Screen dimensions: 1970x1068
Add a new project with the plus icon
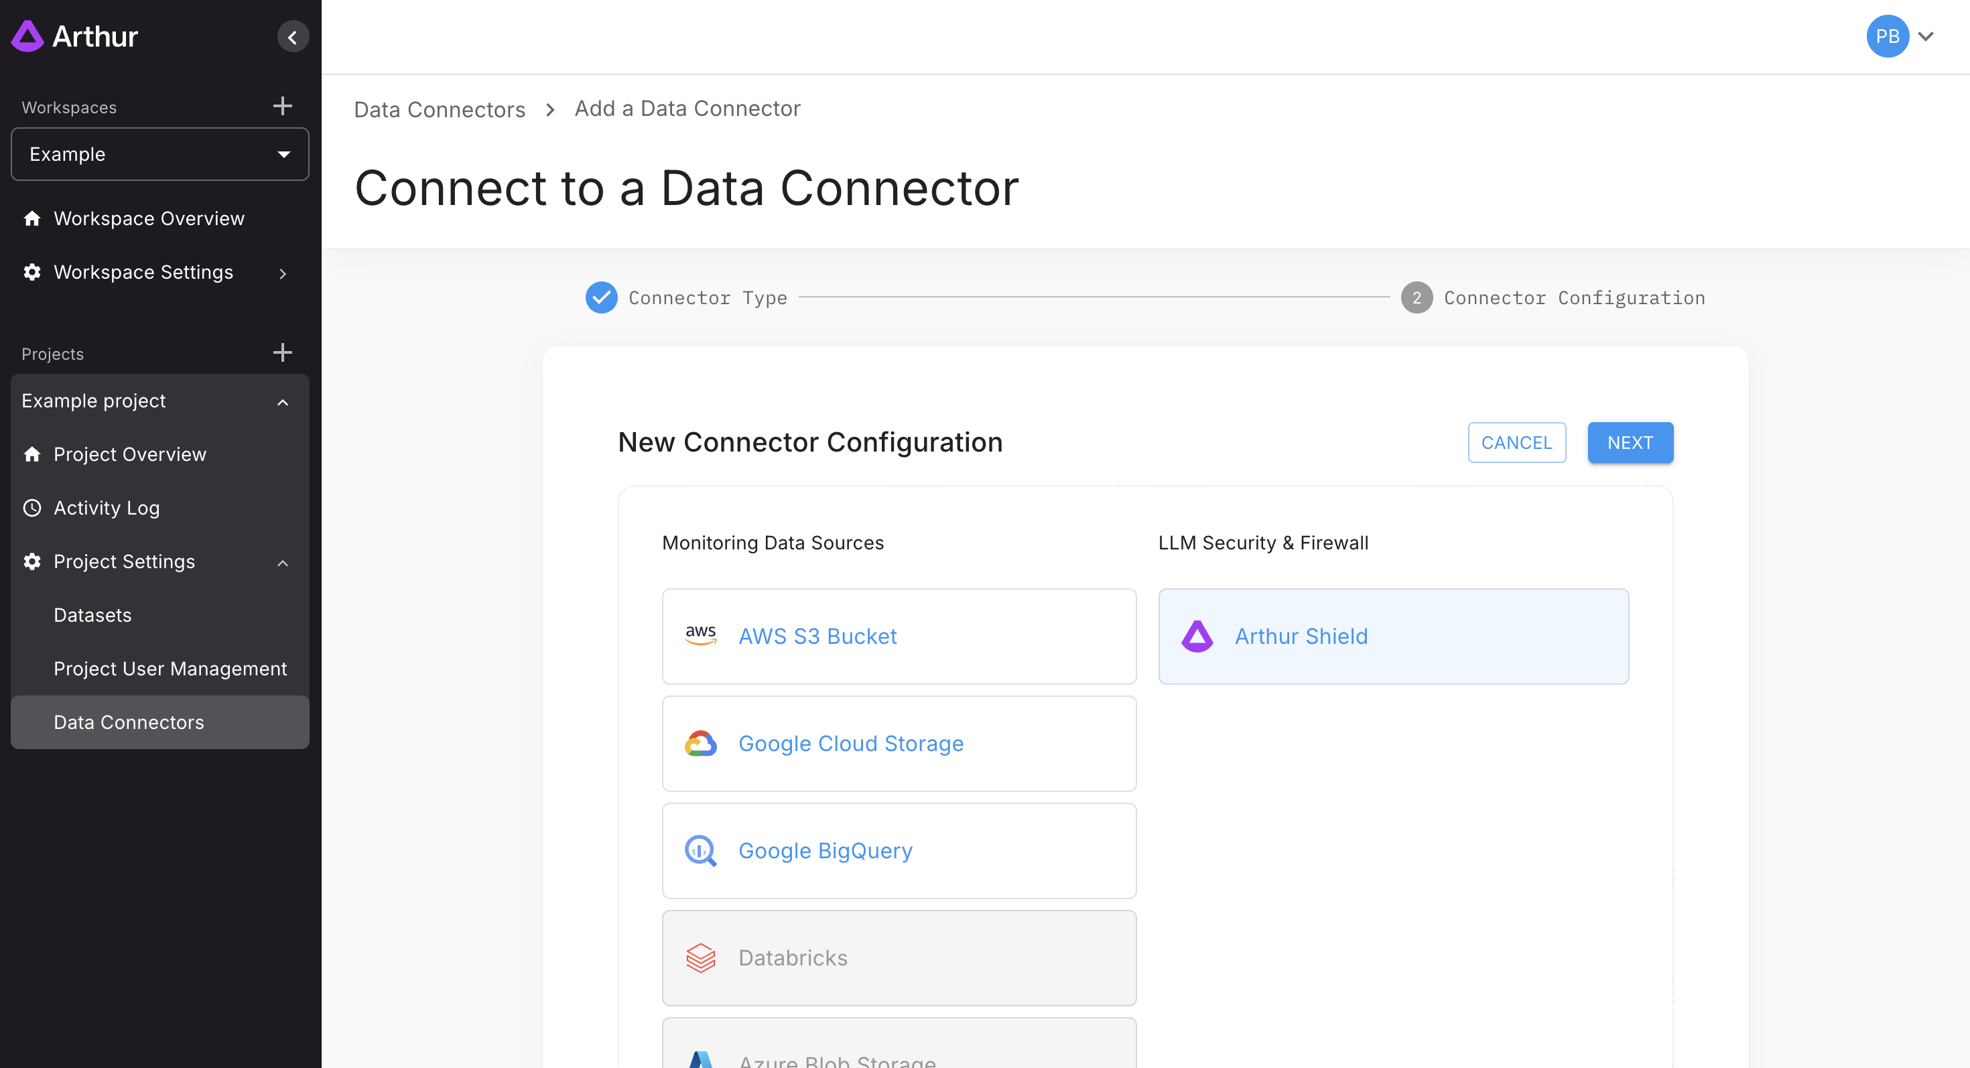click(x=282, y=352)
